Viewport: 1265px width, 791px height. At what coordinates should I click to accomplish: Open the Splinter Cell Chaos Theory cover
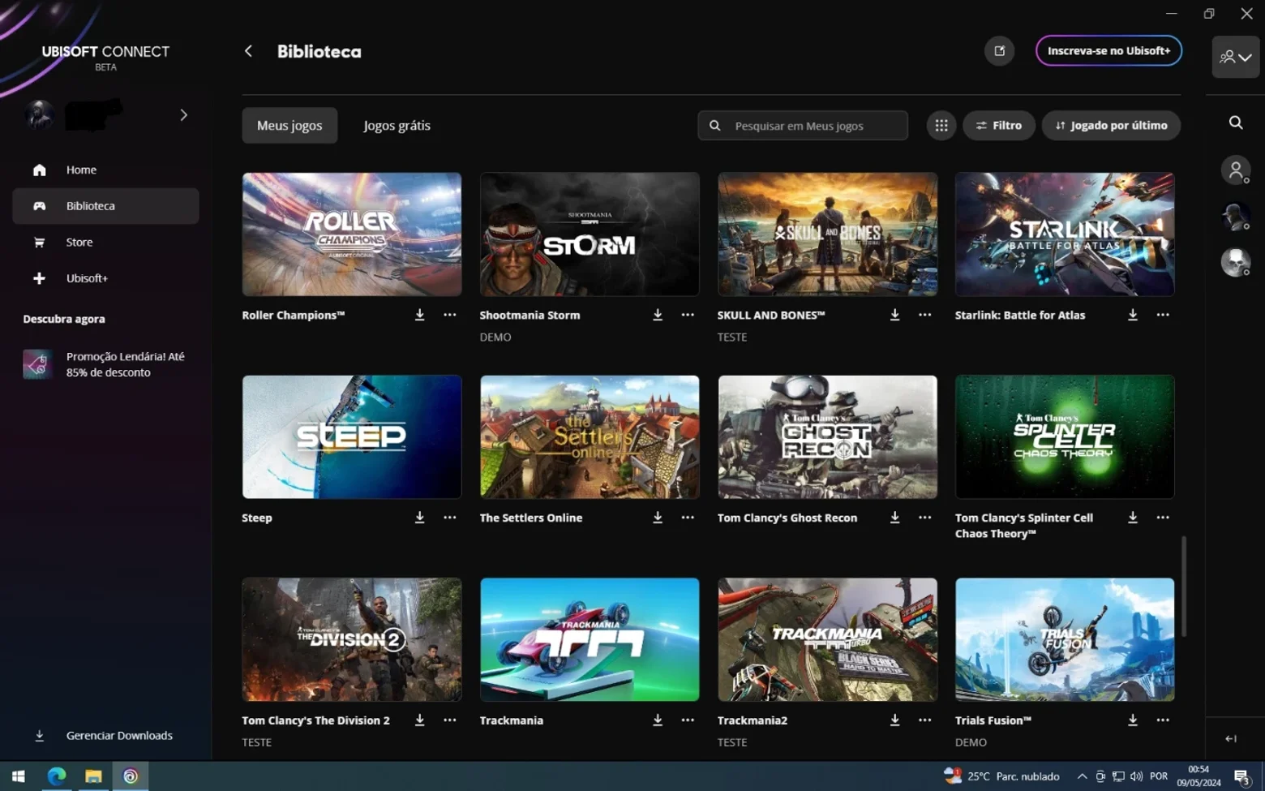tap(1065, 436)
